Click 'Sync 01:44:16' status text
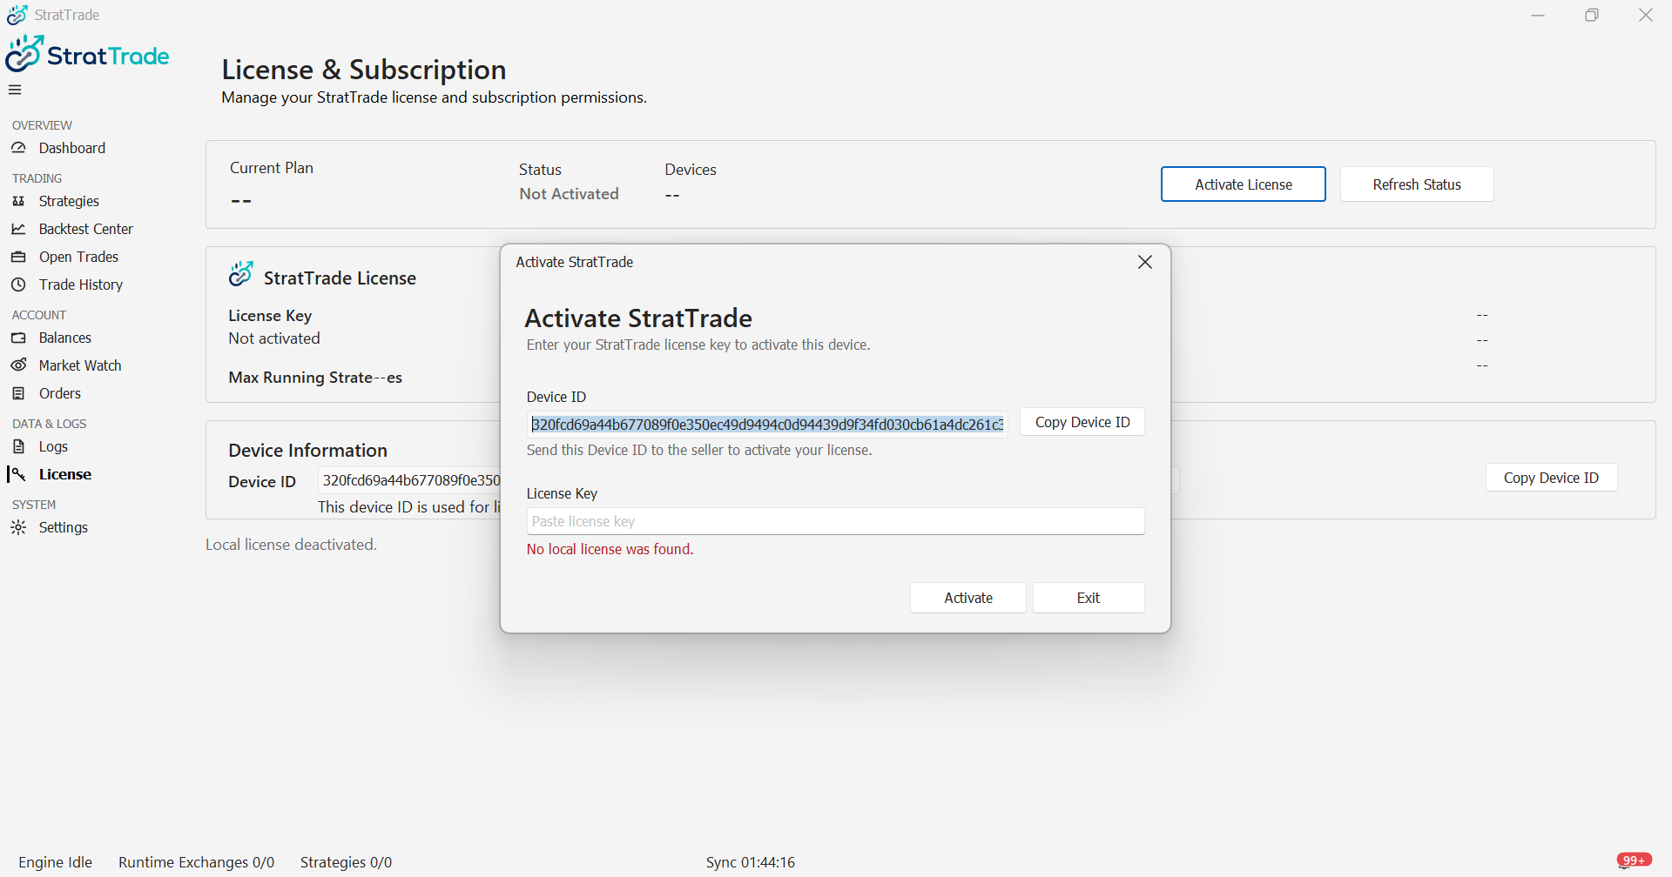This screenshot has height=877, width=1672. click(x=751, y=862)
